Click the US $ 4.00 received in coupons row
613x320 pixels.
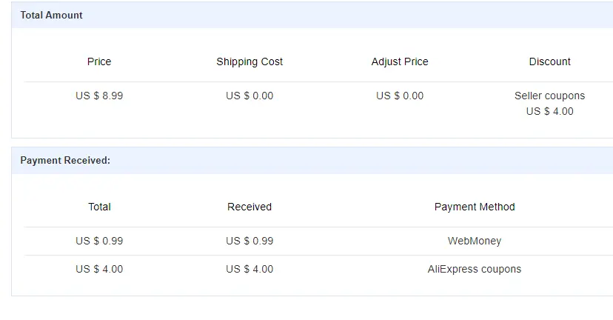pos(249,269)
